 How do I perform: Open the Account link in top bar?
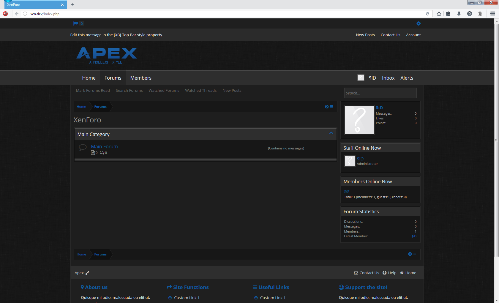(413, 35)
